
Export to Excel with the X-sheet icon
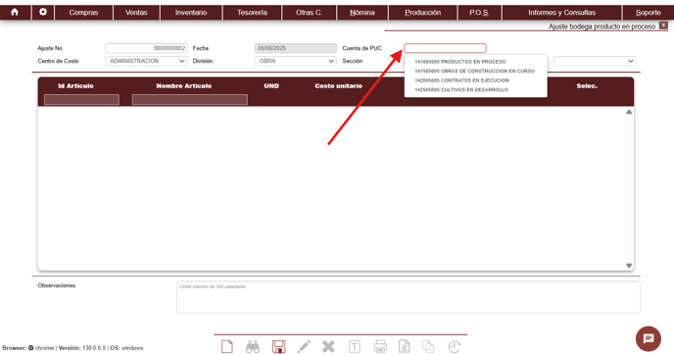404,346
